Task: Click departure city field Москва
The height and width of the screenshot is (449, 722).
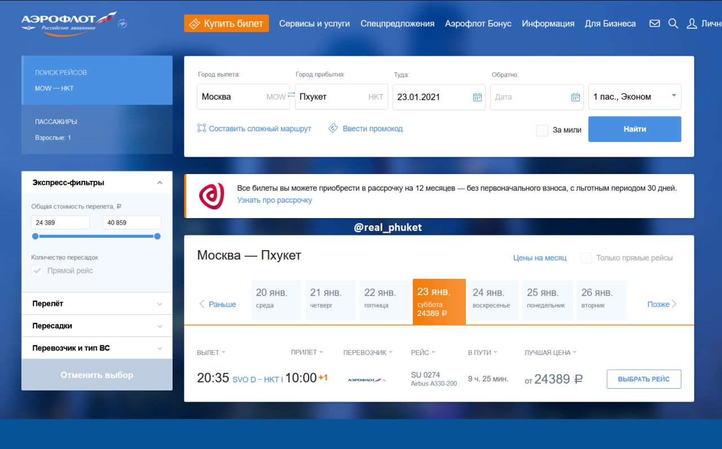Action: pyautogui.click(x=242, y=97)
